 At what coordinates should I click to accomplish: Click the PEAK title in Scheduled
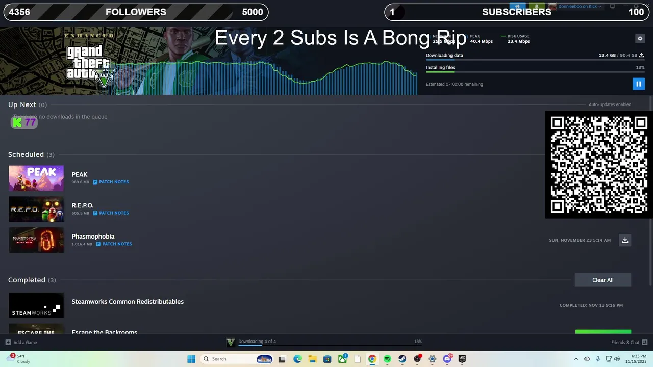pyautogui.click(x=80, y=175)
